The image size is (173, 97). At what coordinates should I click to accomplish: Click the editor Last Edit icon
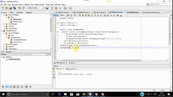pyautogui.click(x=68, y=15)
